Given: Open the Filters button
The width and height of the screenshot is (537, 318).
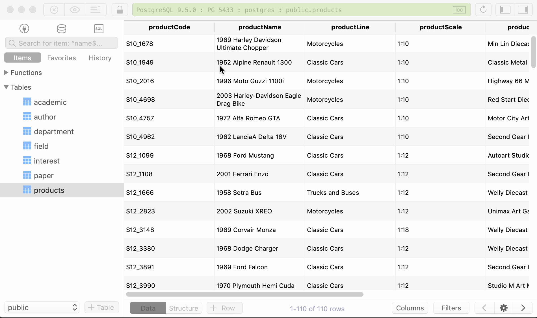Looking at the screenshot, I should tap(451, 308).
